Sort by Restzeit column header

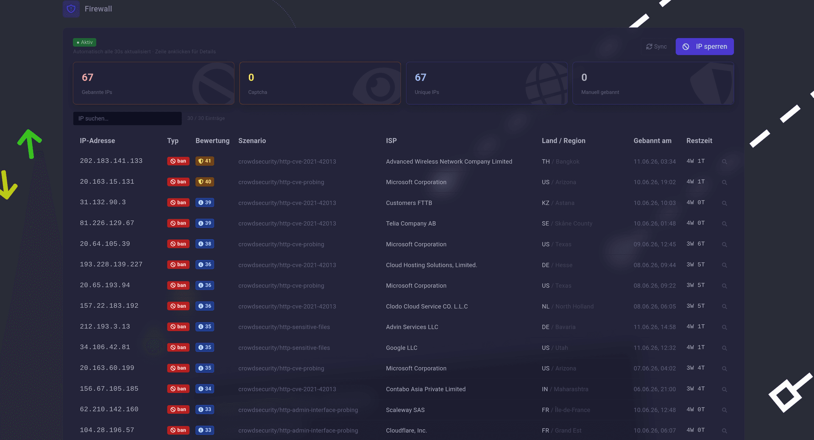pos(699,141)
